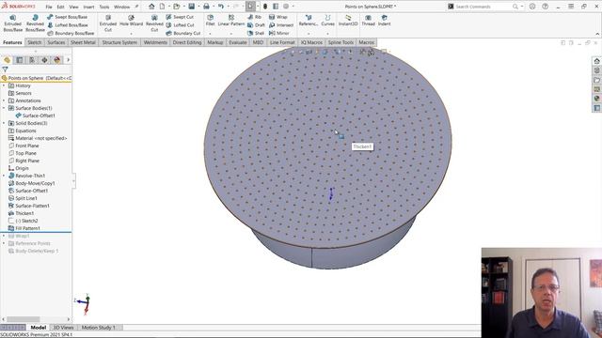The width and height of the screenshot is (602, 338).
Task: Open the Help question mark icon
Action: click(546, 7)
